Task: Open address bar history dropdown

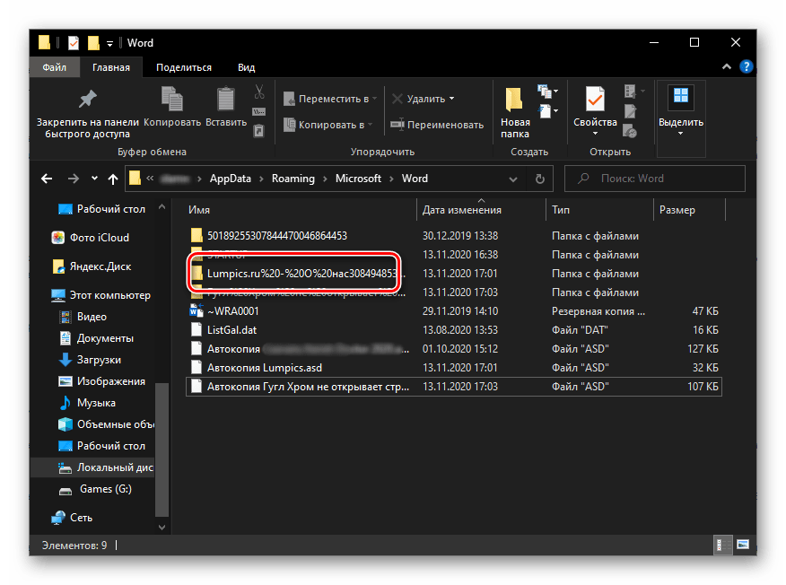Action: point(513,179)
